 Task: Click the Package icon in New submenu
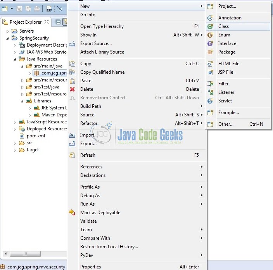point(210,52)
